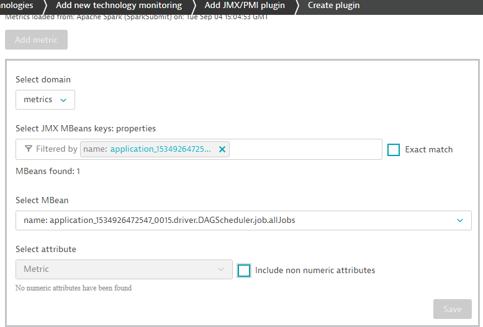The height and width of the screenshot is (327, 483).
Task: Click the Save button
Action: coord(452,309)
